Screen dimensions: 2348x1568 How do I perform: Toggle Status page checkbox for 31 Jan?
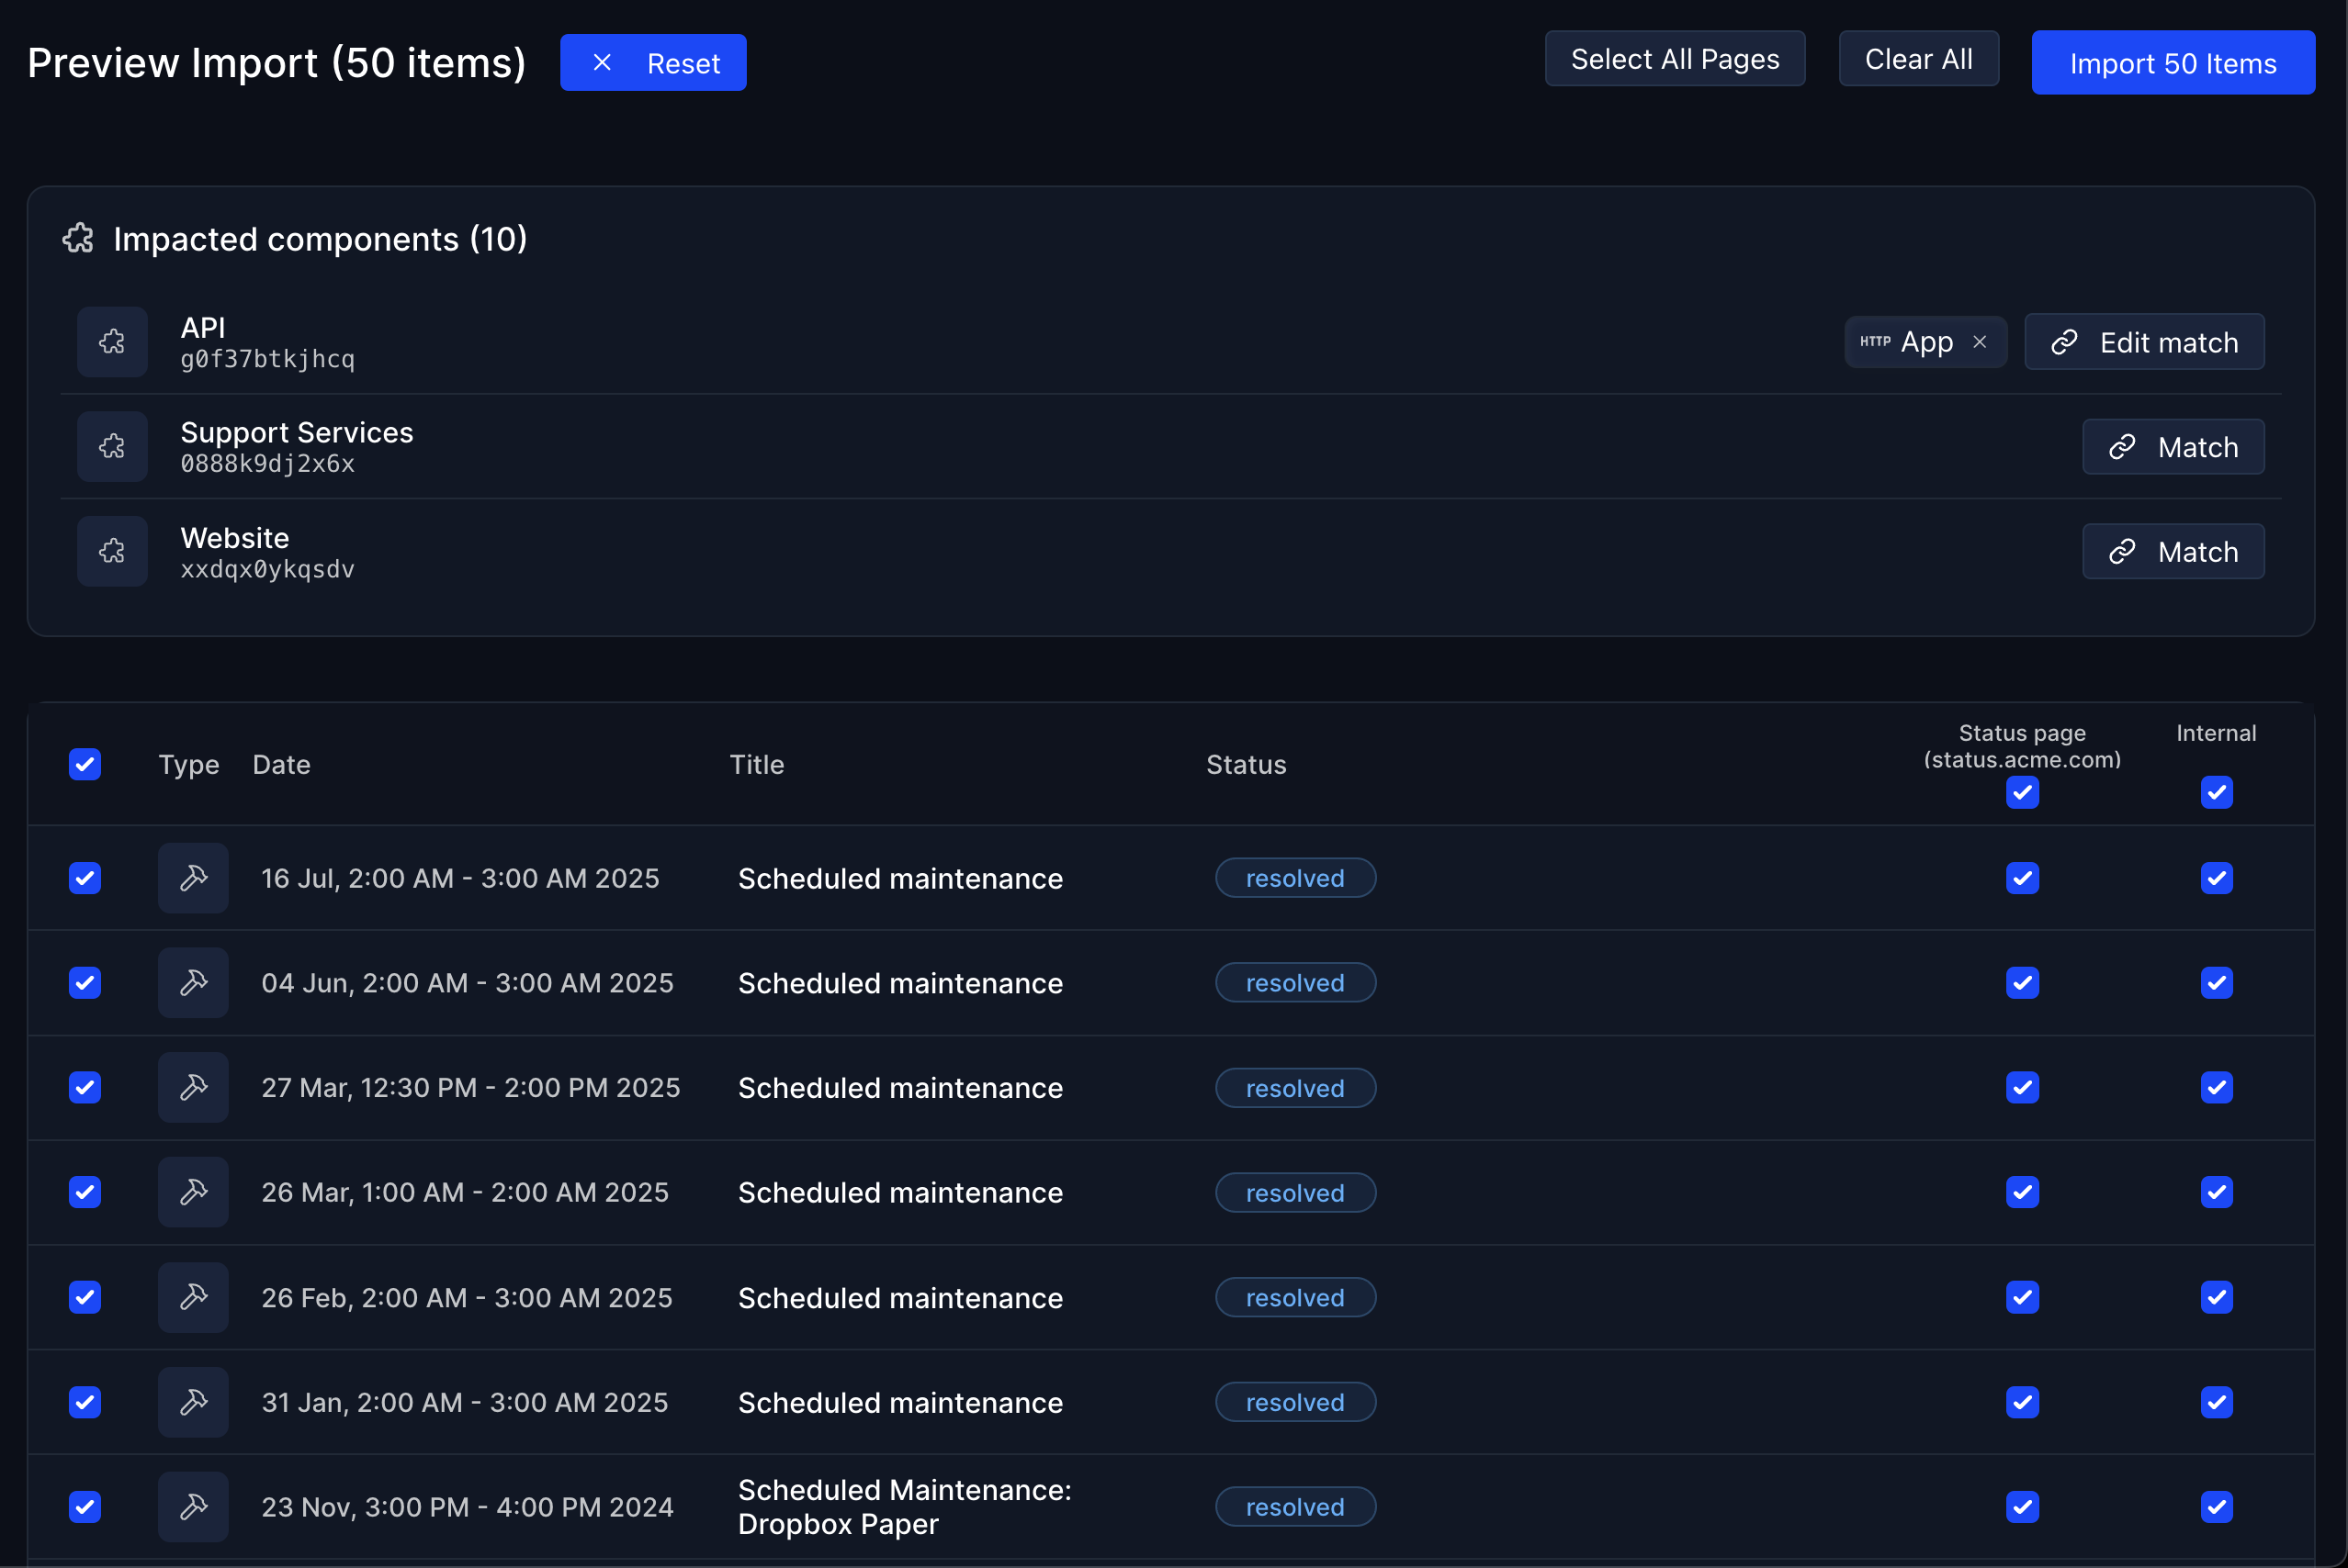pos(2022,1402)
